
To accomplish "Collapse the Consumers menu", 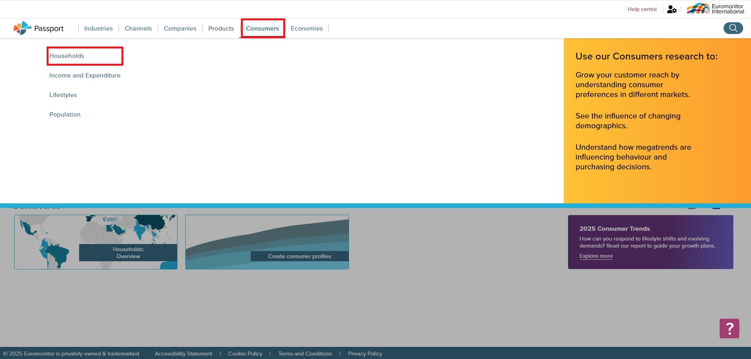I will tap(262, 29).
